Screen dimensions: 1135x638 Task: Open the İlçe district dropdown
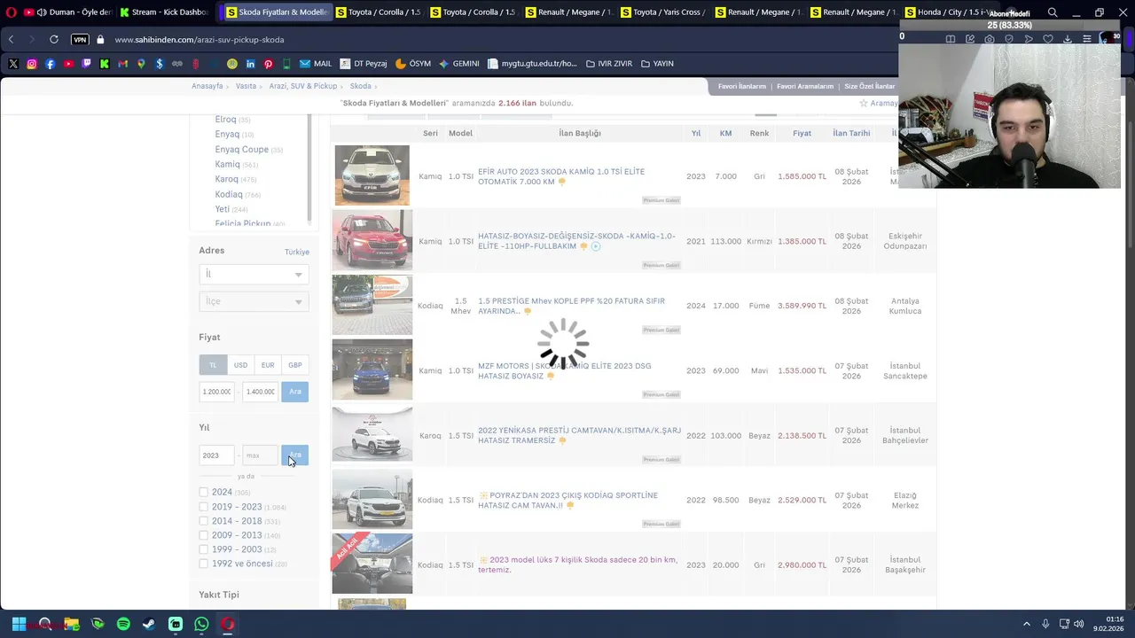coord(254,302)
